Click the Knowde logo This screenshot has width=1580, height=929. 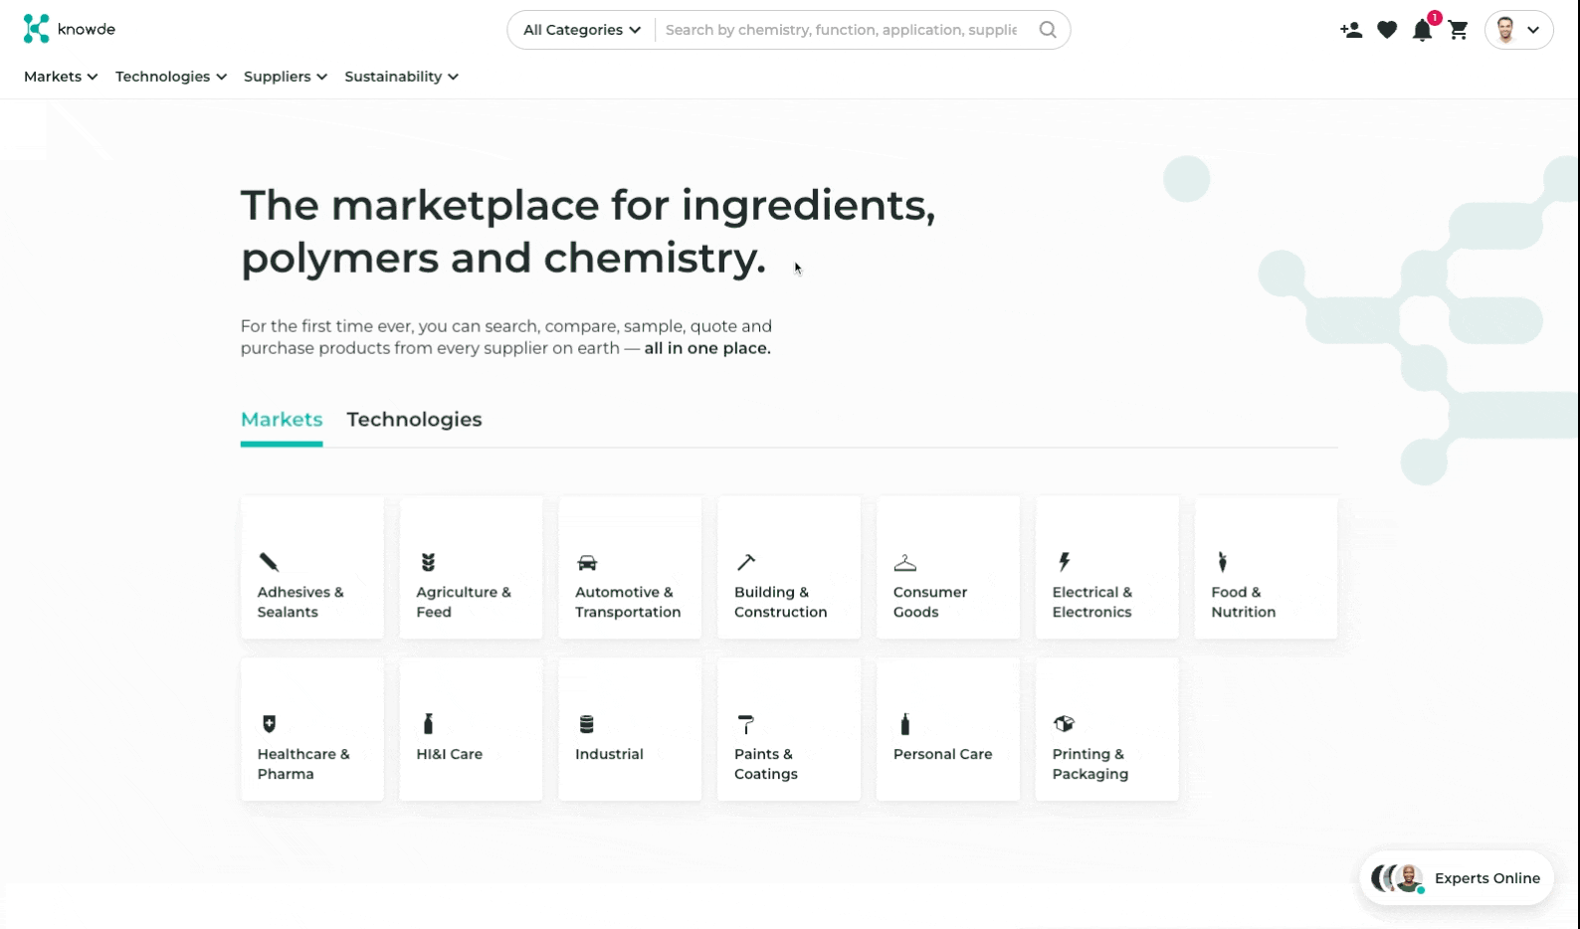(70, 29)
